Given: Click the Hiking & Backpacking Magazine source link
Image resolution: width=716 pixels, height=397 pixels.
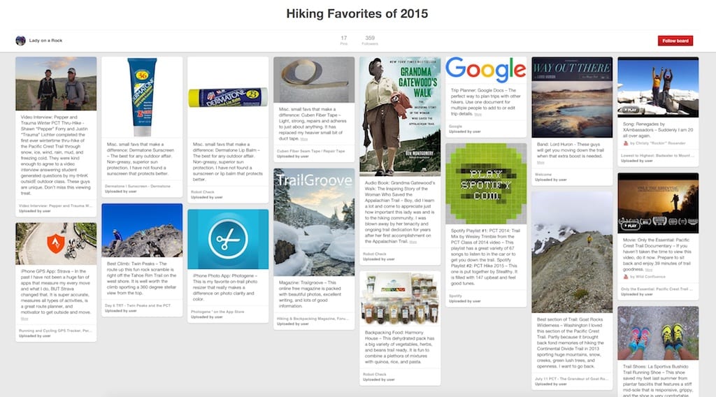Looking at the screenshot, I should pyautogui.click(x=313, y=319).
